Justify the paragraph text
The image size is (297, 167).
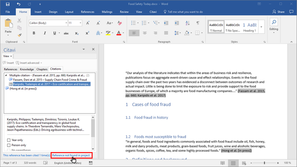[166, 33]
